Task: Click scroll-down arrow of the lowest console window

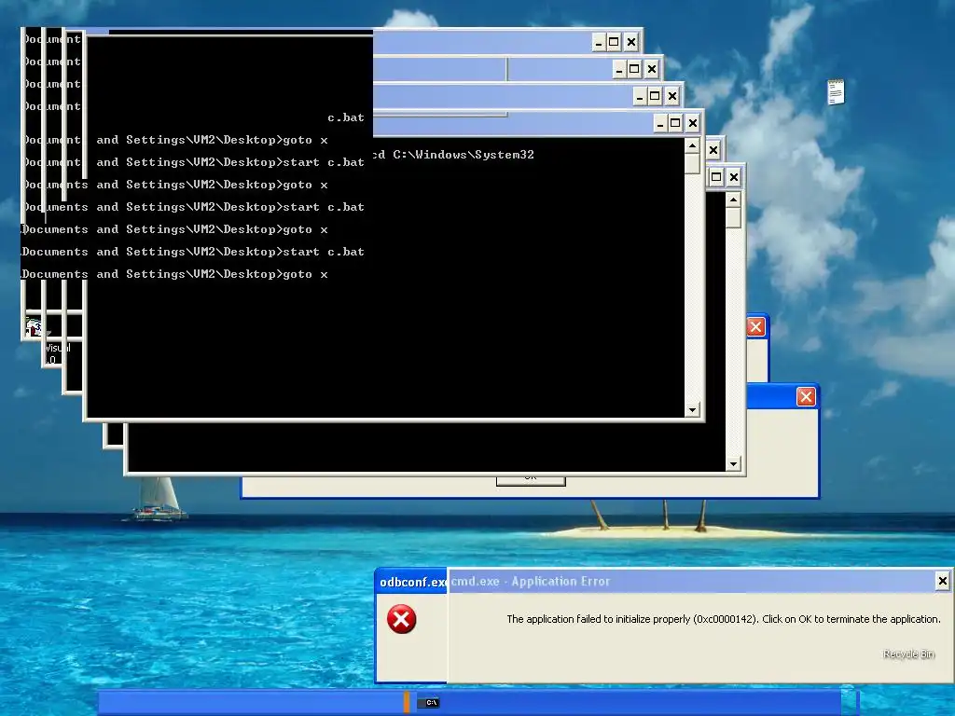Action: coord(733,464)
